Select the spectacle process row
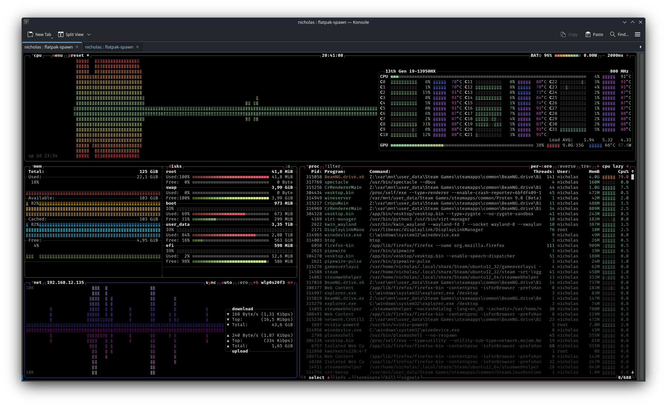The height and width of the screenshot is (407, 667). 467,182
